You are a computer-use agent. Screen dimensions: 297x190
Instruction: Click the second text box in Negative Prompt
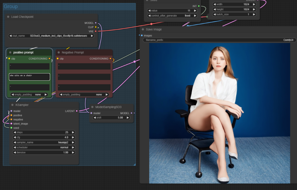pyautogui.click(x=84, y=77)
